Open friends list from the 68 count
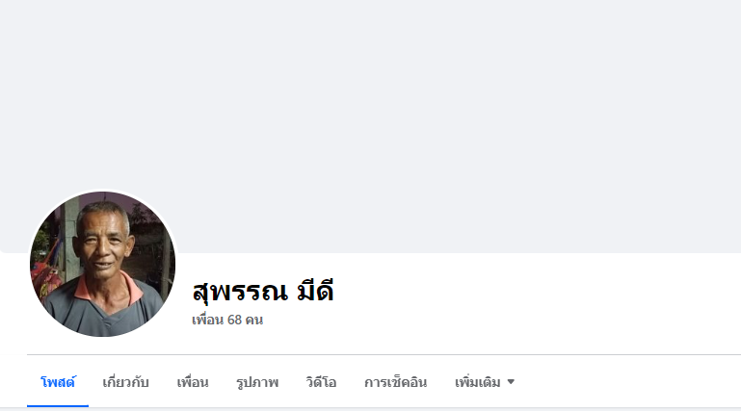The width and height of the screenshot is (741, 411). click(x=234, y=320)
